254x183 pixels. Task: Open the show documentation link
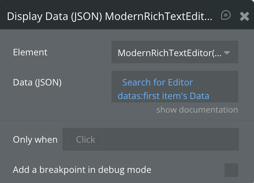pyautogui.click(x=197, y=110)
